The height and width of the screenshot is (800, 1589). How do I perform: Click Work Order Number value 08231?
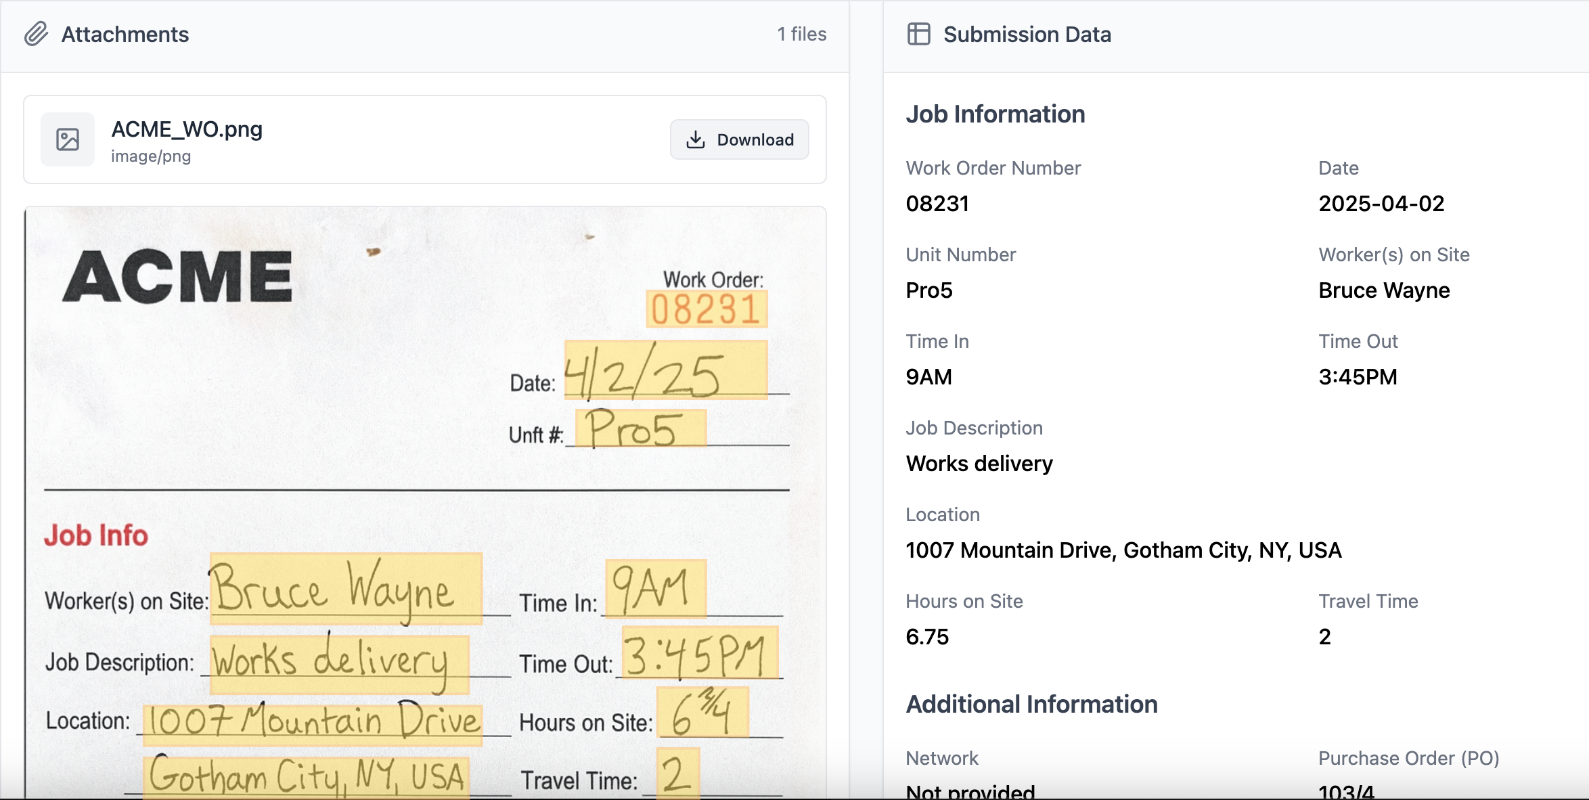click(x=937, y=204)
